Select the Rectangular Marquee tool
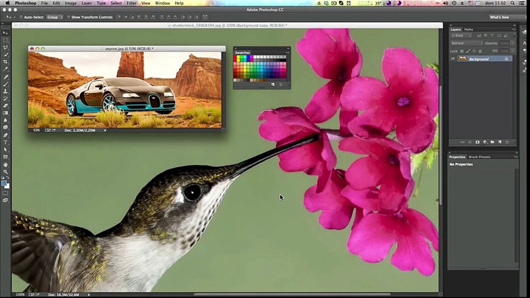The image size is (530, 298). (5, 40)
